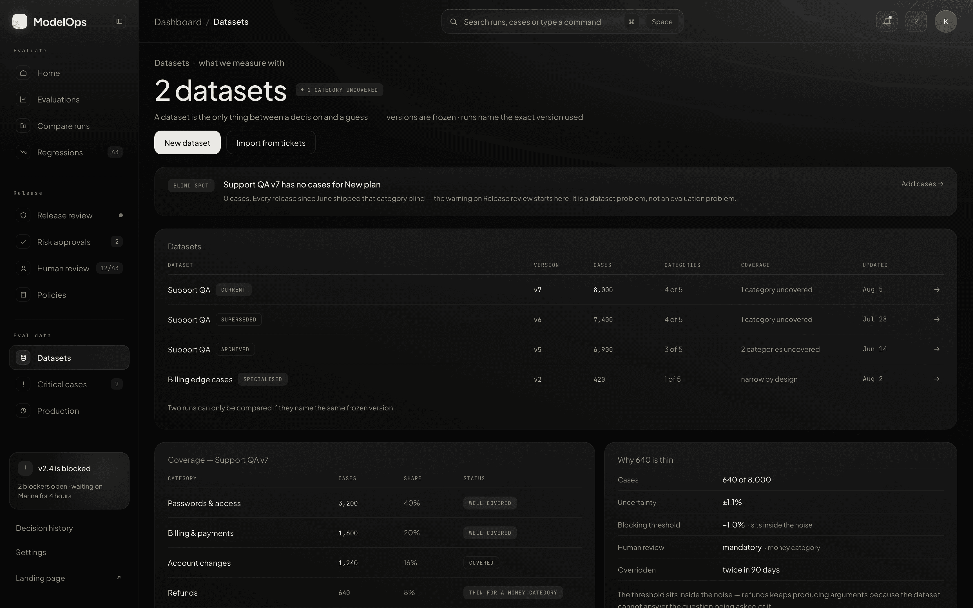Open Settings in sidebar

(x=31, y=552)
